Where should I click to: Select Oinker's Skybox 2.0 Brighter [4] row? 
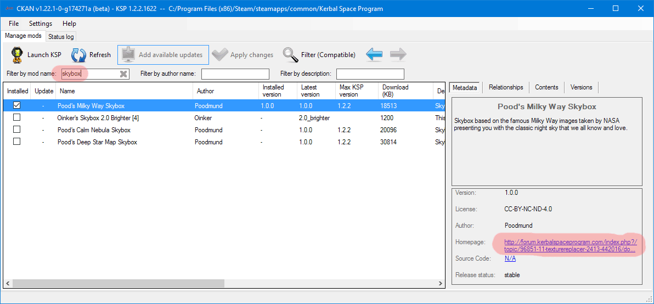click(x=224, y=117)
